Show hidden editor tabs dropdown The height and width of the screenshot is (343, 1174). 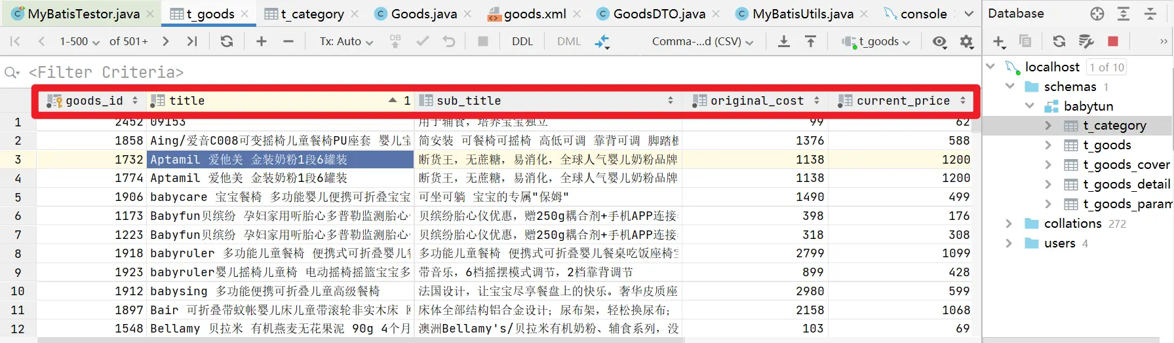coord(969,14)
